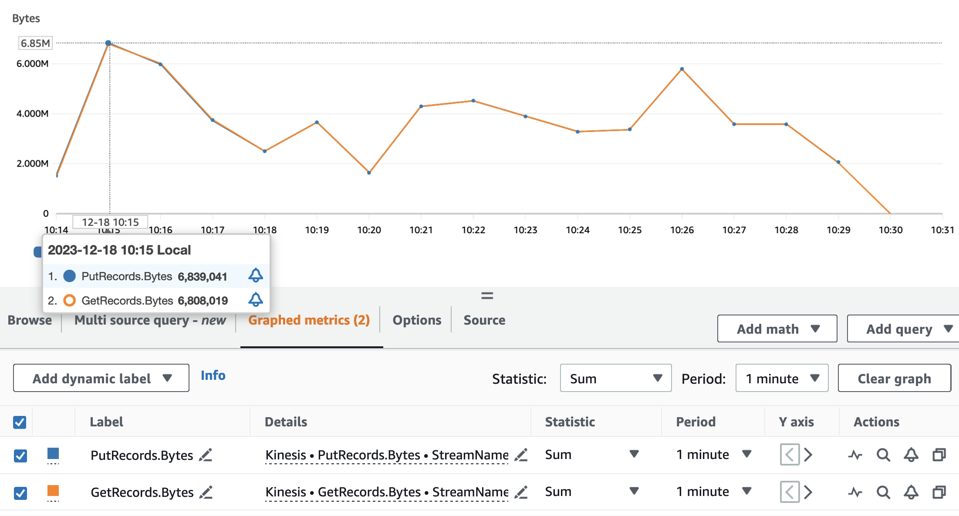Switch to the Options tab
959x516 pixels.
tap(417, 320)
